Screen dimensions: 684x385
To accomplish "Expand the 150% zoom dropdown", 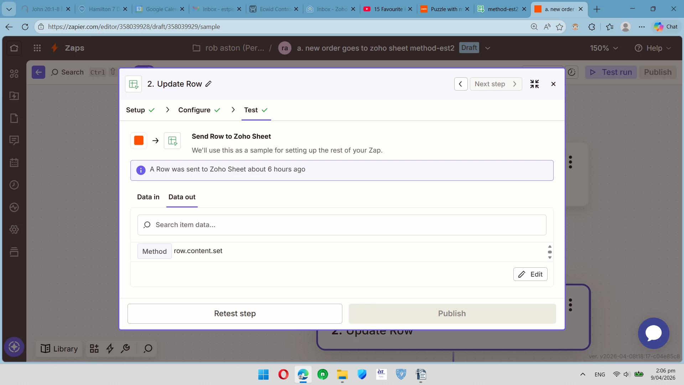I will click(604, 48).
